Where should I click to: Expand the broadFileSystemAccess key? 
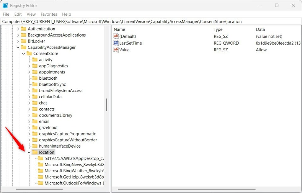click(29, 91)
